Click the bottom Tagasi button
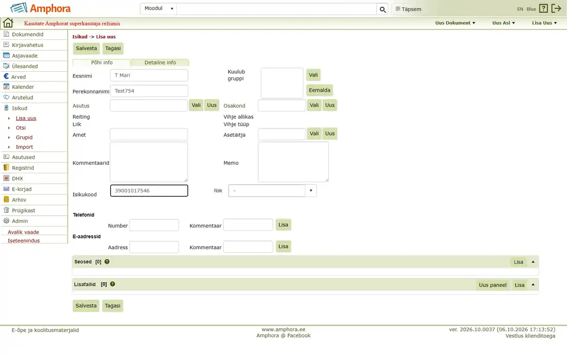This screenshot has width=567, height=355. point(112,306)
